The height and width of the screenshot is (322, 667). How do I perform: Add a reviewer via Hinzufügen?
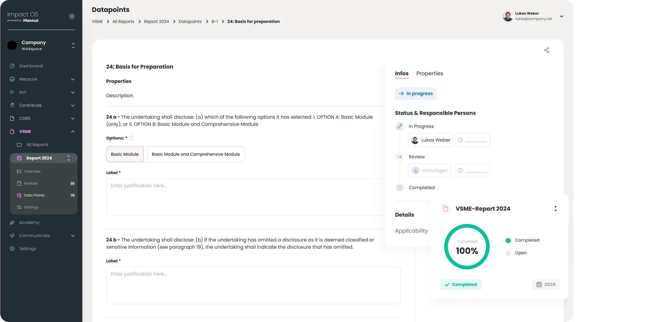coord(429,170)
